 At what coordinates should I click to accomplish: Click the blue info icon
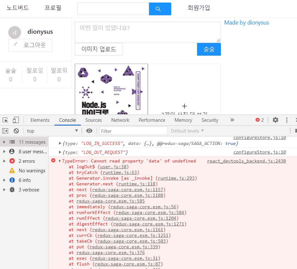point(12,180)
